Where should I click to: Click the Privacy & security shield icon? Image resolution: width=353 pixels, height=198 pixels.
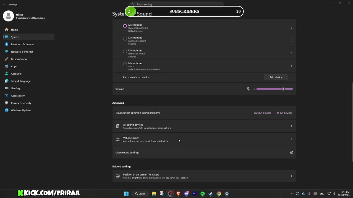point(7,103)
